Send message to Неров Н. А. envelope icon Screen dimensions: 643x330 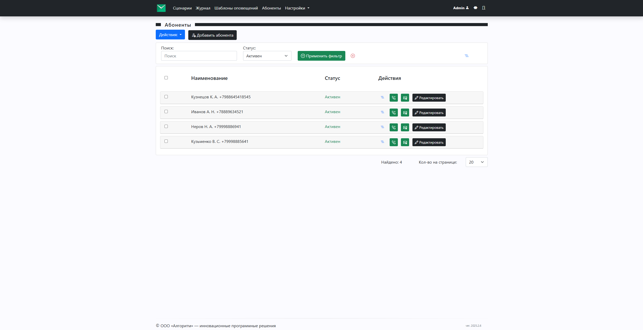(x=405, y=127)
